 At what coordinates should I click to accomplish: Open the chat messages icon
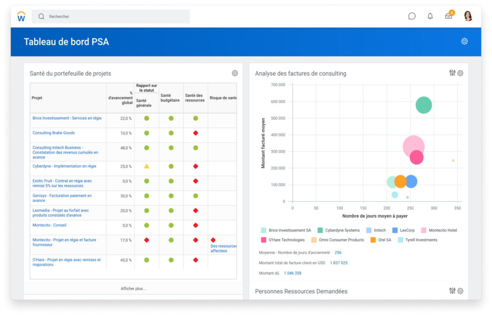(412, 16)
